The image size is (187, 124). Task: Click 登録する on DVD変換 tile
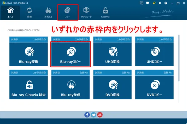[126, 73]
